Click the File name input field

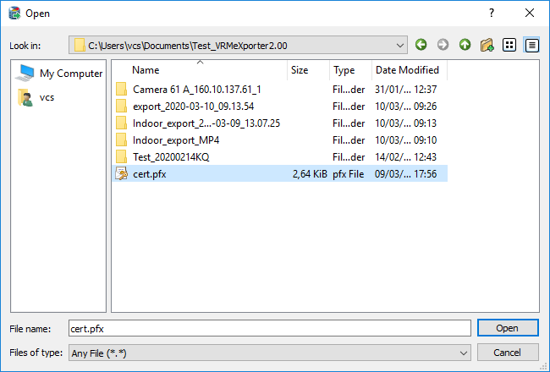[270, 328]
